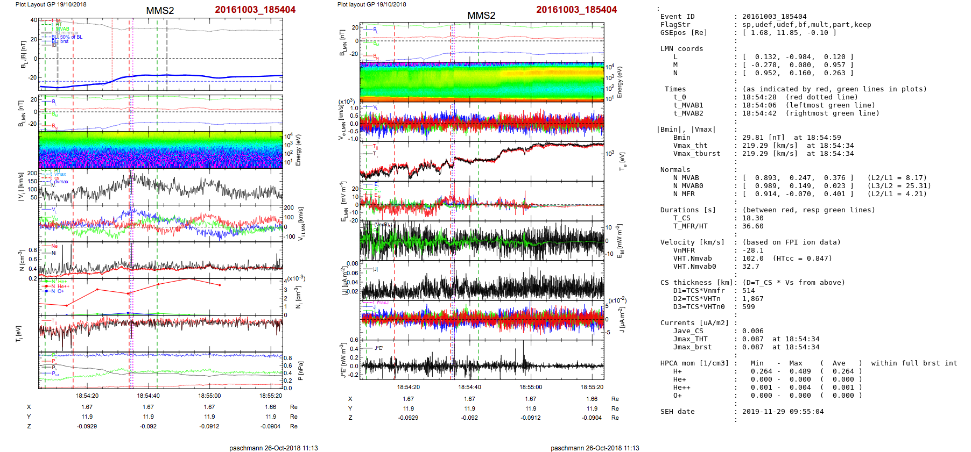Select the 18:55:20 time tick under the left plot
The image size is (971, 452).
pyautogui.click(x=271, y=396)
